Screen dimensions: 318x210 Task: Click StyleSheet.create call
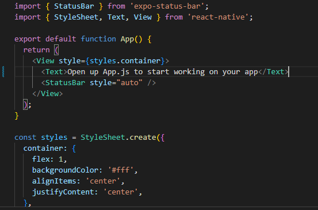click(118, 138)
